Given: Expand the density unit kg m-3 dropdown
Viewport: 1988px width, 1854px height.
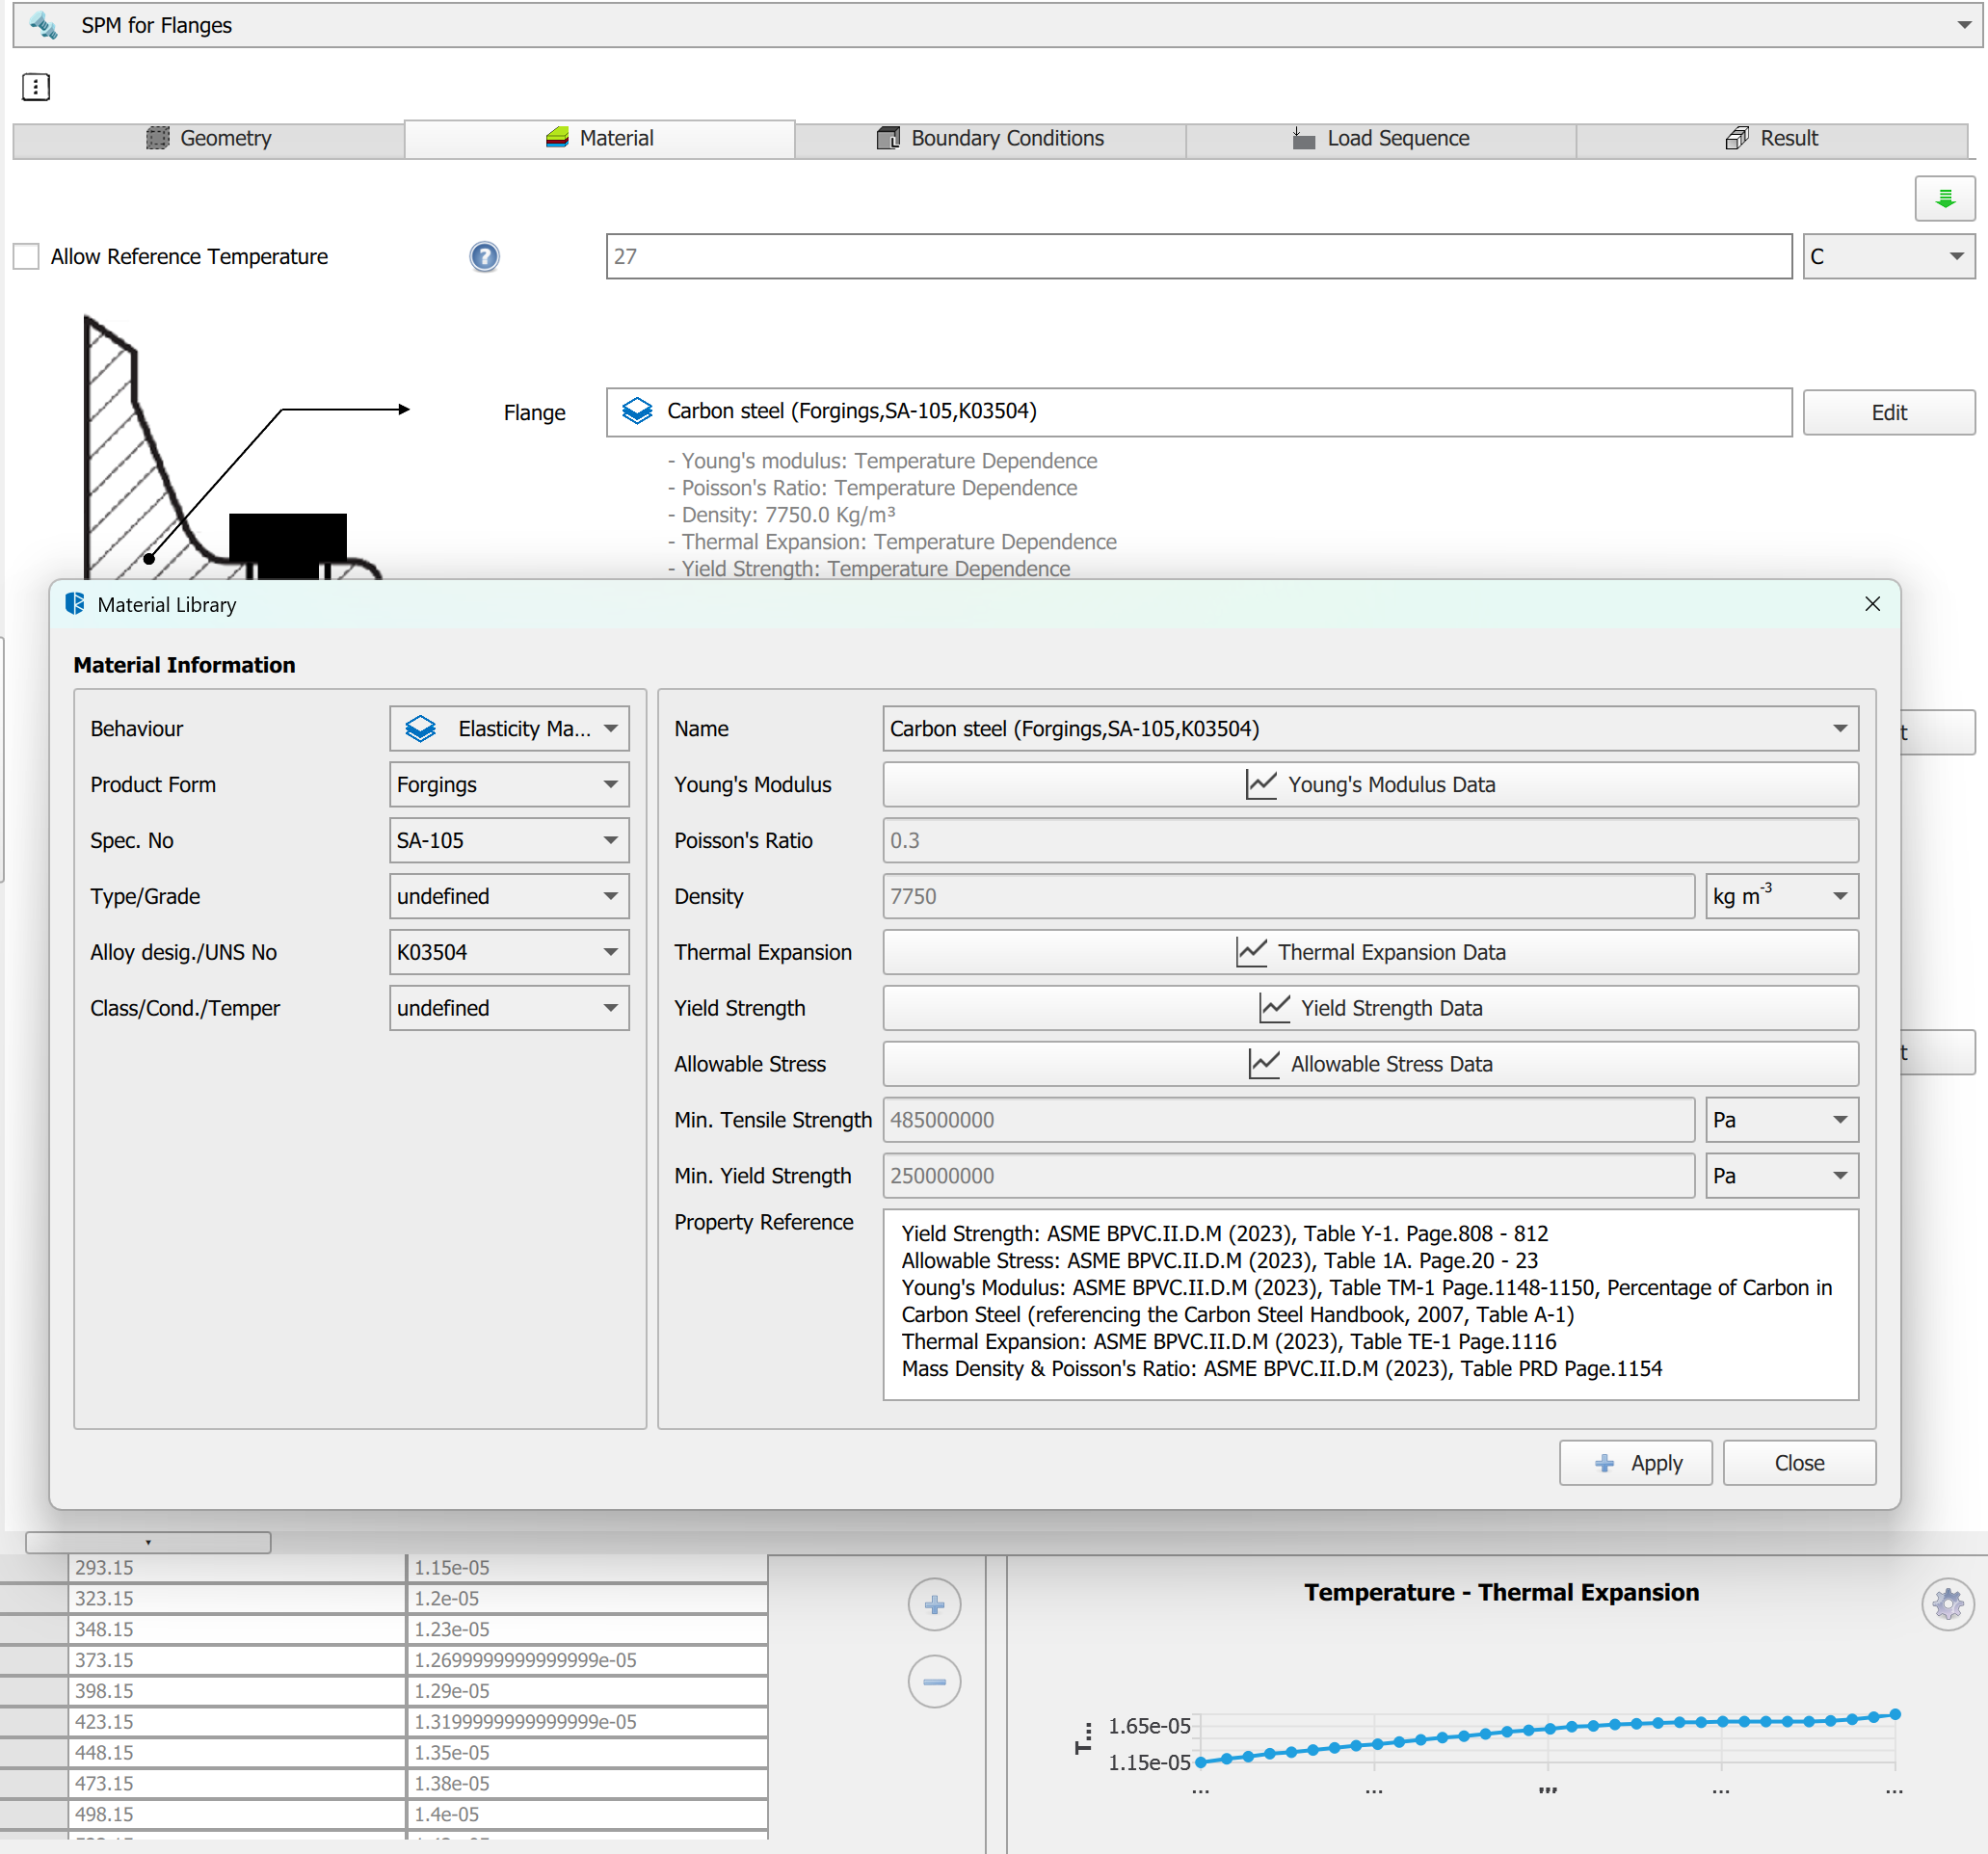Looking at the screenshot, I should click(x=1780, y=896).
